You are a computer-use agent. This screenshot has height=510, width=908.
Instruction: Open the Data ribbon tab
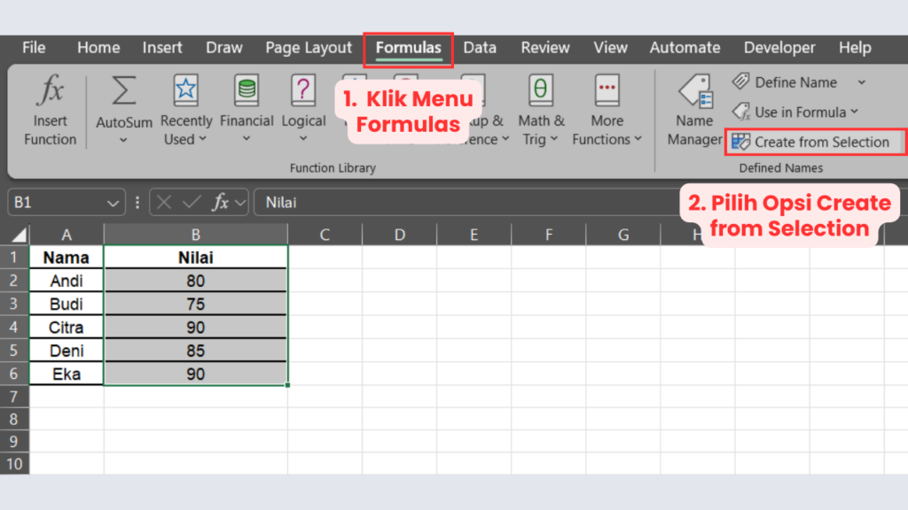pyautogui.click(x=480, y=48)
